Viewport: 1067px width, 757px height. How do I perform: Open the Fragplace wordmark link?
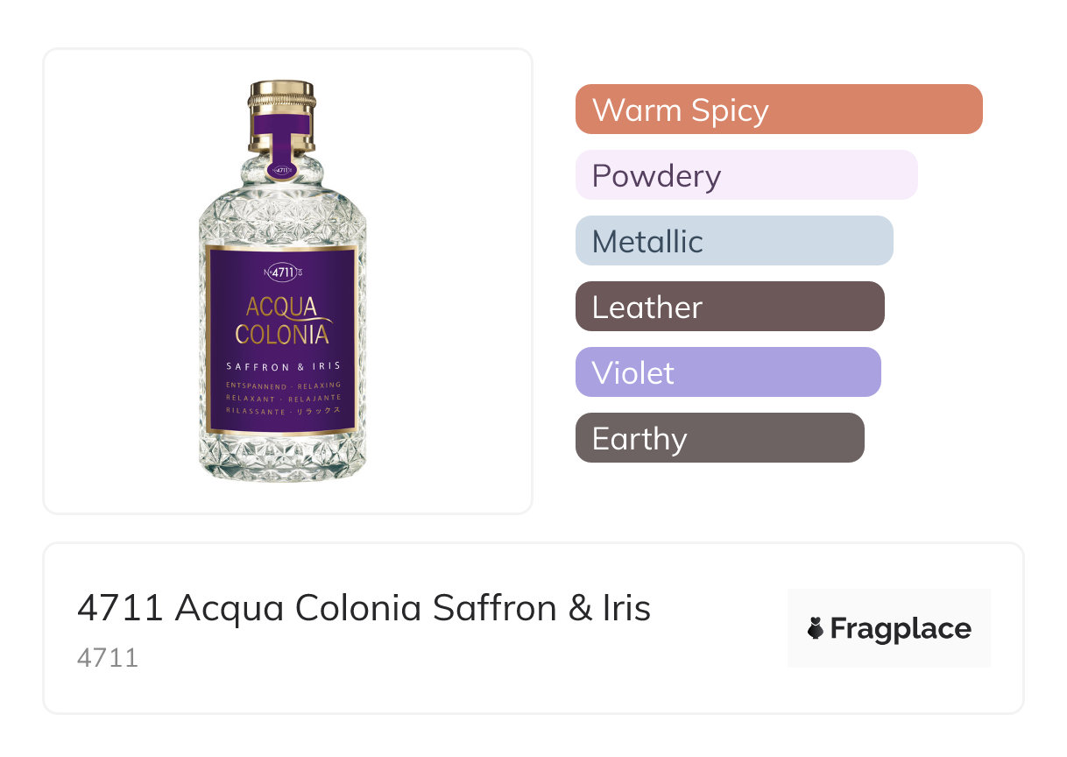pos(901,629)
